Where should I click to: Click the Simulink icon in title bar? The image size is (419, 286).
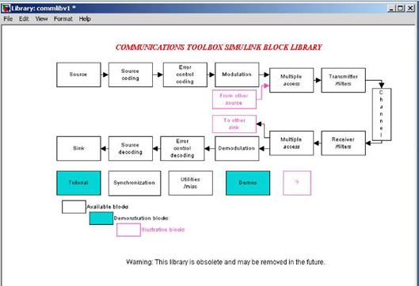6,8
